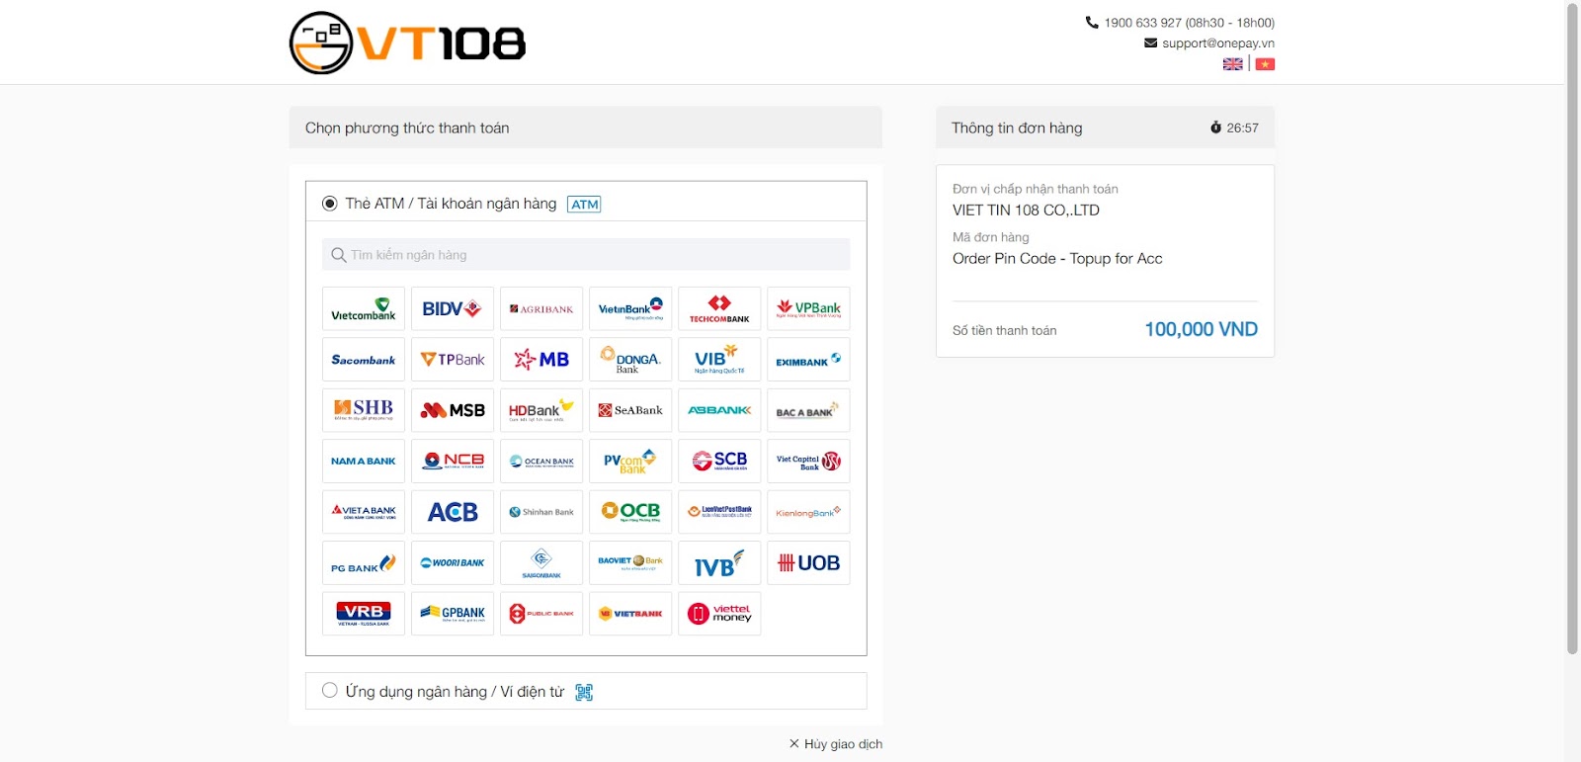1581x762 pixels.
Task: Select BIDV bank logo
Action: click(453, 309)
